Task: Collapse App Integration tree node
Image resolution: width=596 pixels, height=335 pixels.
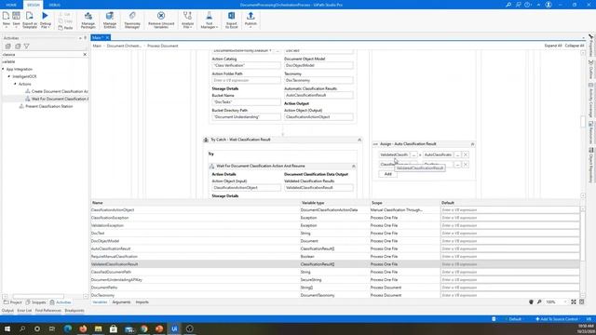Action: coord(3,69)
